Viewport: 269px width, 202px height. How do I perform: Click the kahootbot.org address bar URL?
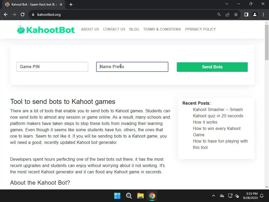point(49,15)
